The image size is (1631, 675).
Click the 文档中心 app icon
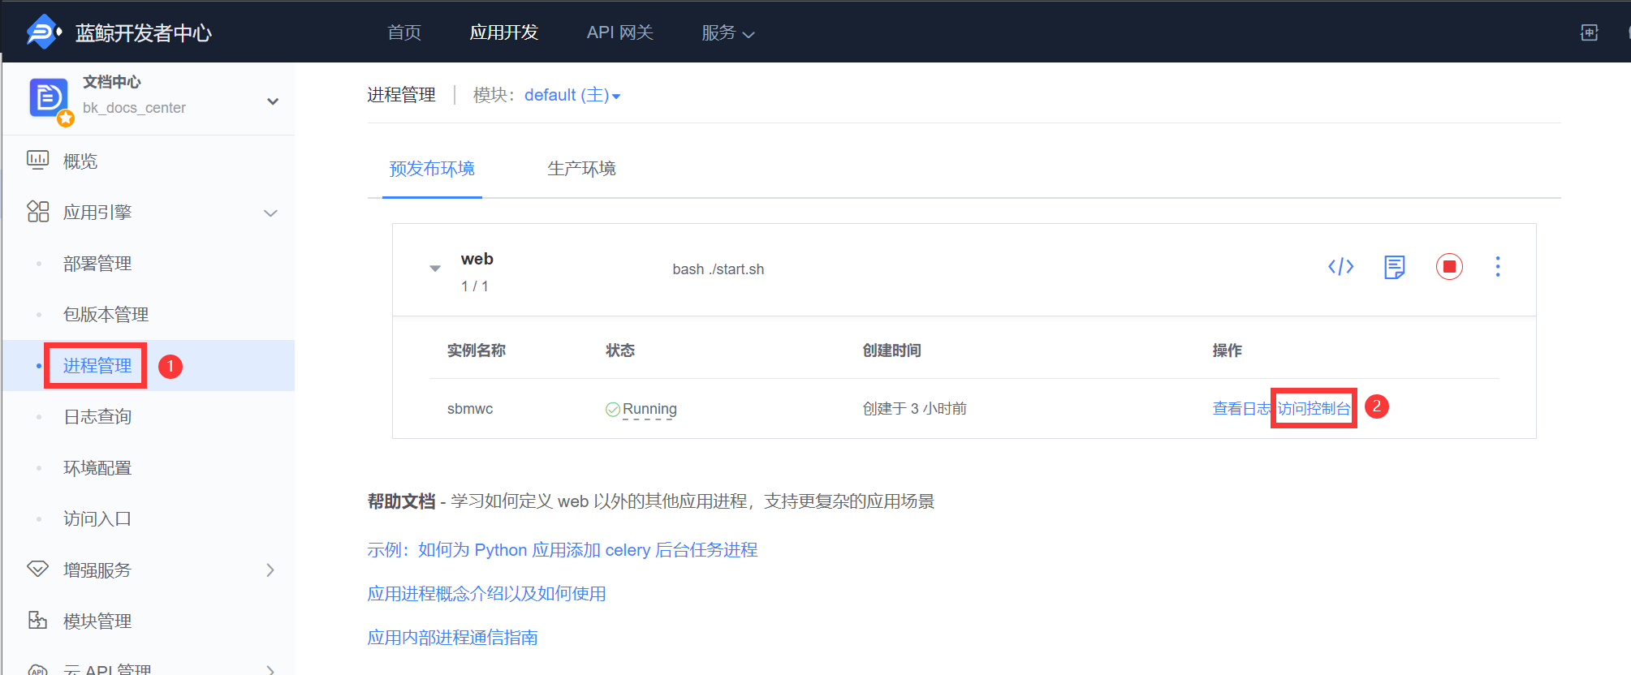pyautogui.click(x=49, y=98)
